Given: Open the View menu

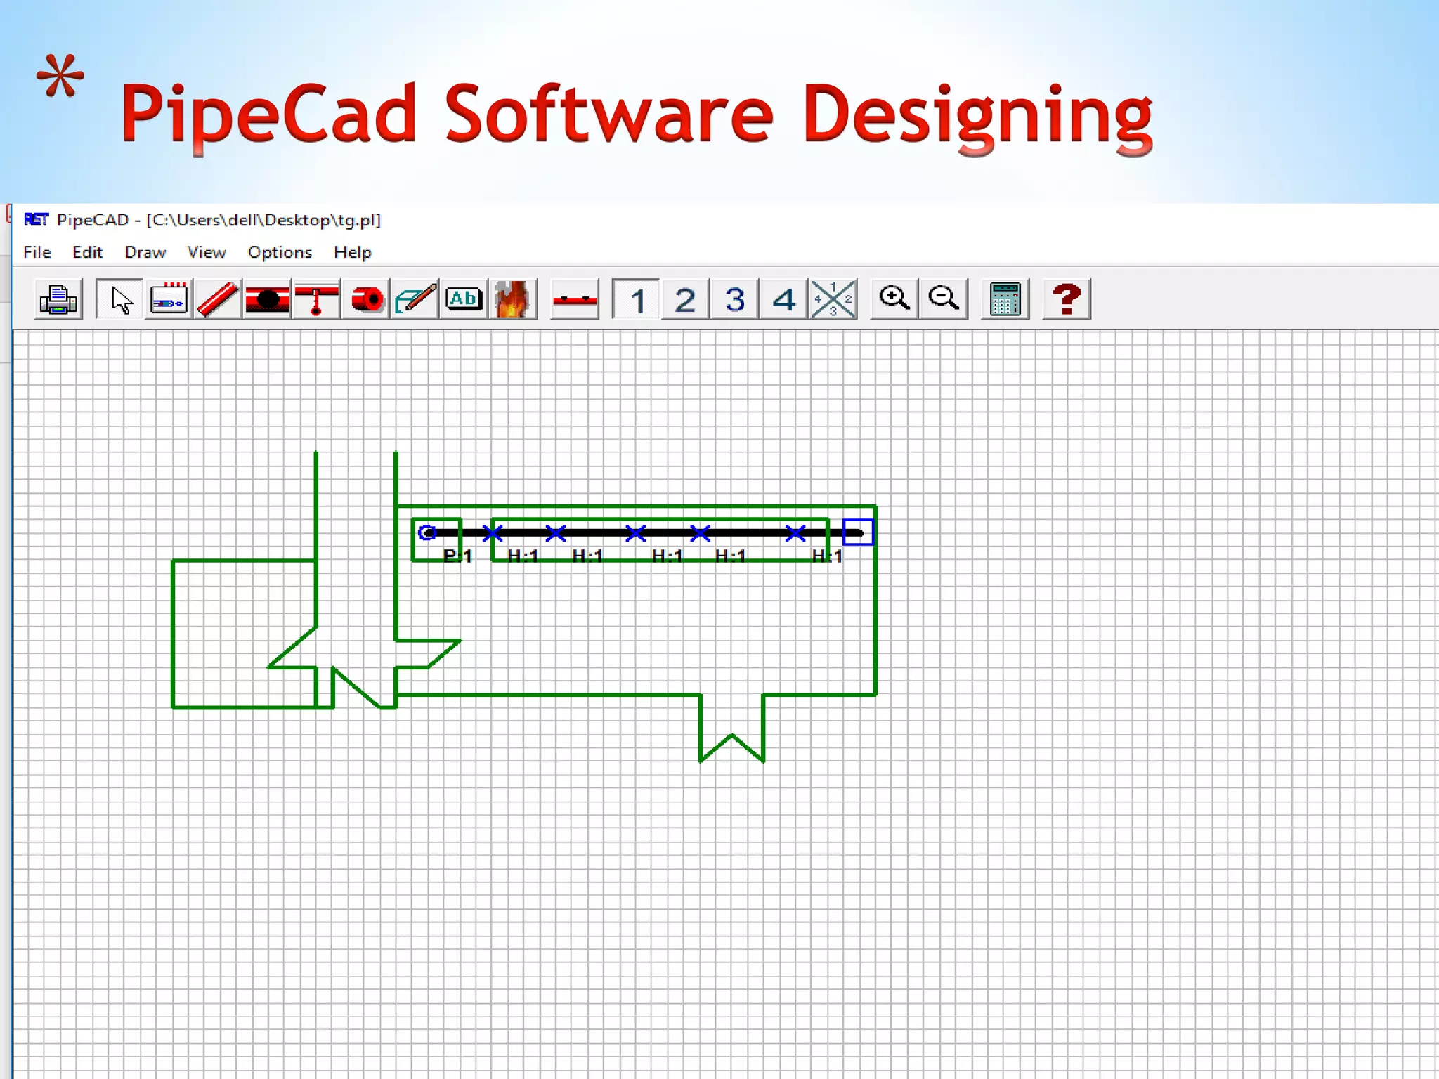Looking at the screenshot, I should click(206, 252).
